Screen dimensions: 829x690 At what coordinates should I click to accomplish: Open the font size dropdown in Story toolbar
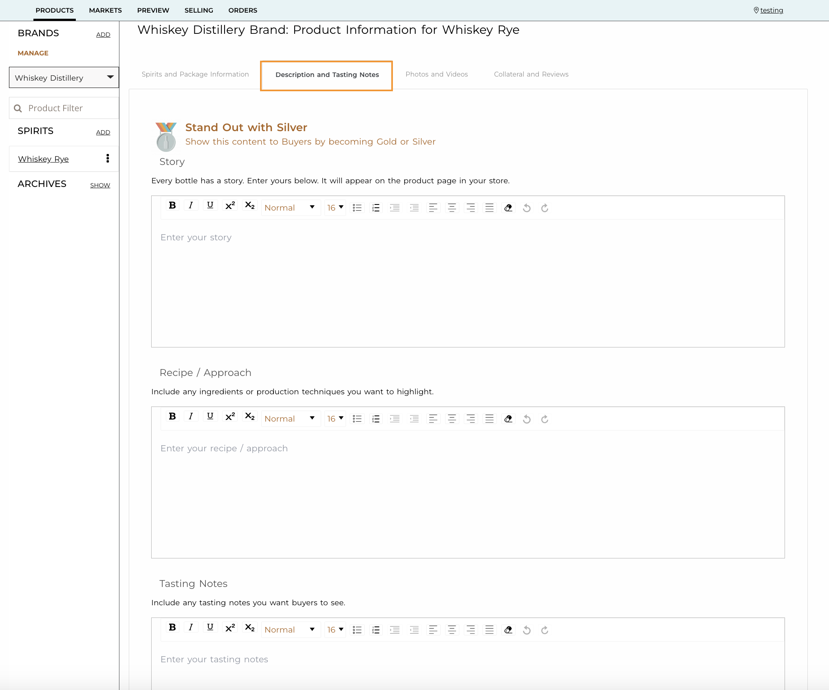click(335, 208)
